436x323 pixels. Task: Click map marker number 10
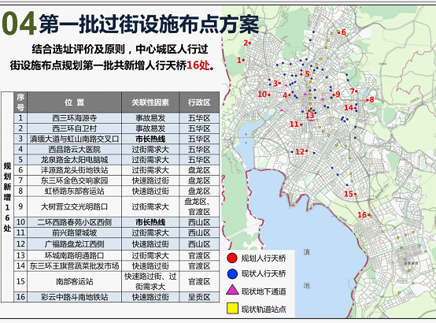click(x=262, y=94)
